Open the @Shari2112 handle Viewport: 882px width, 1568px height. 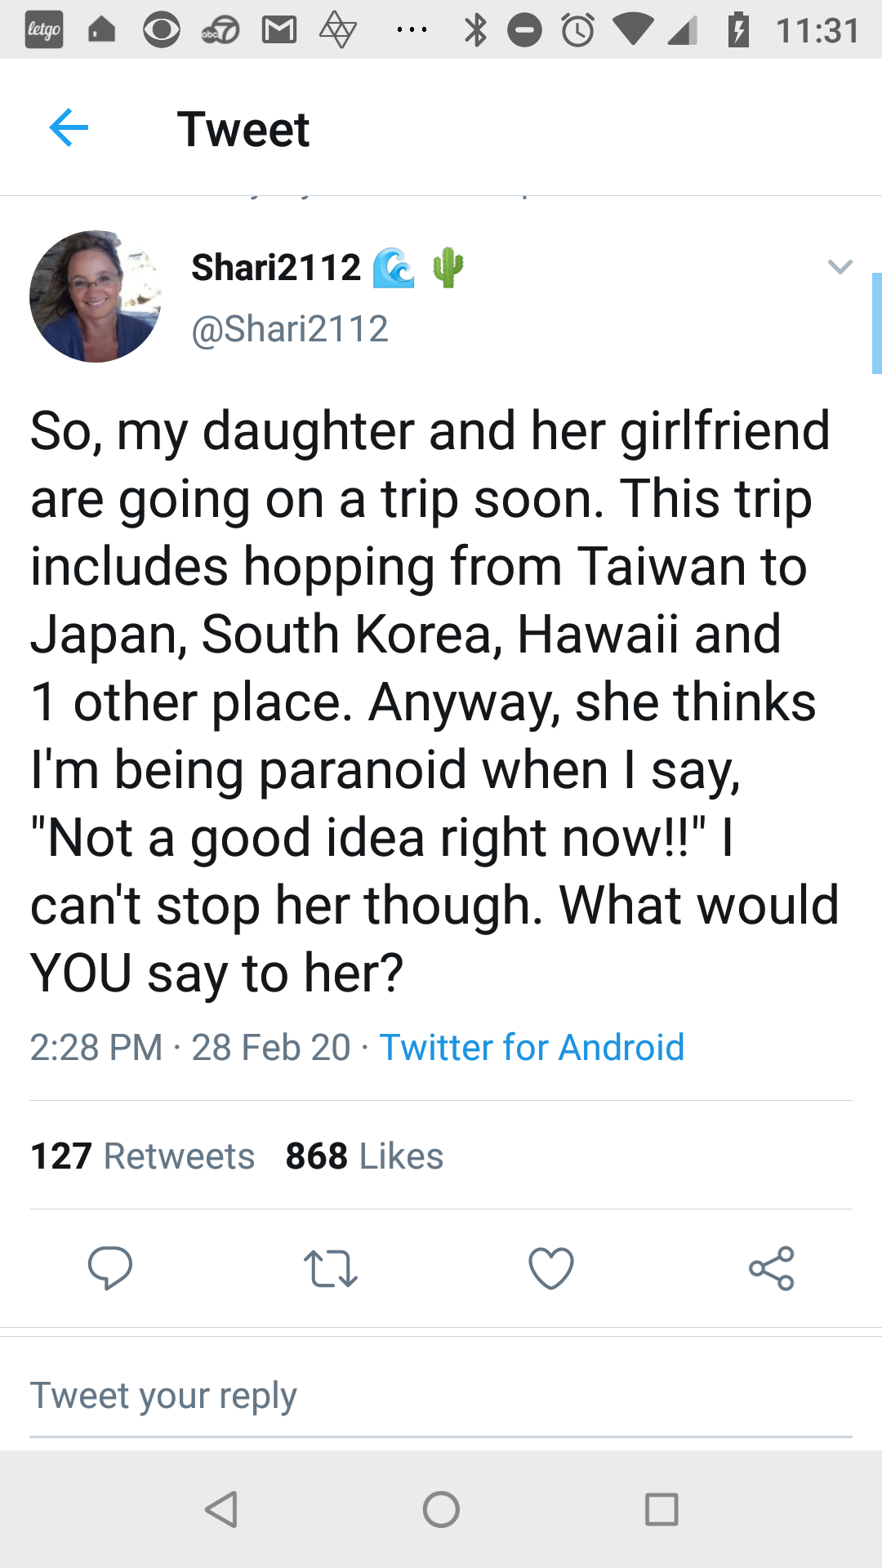coord(290,329)
